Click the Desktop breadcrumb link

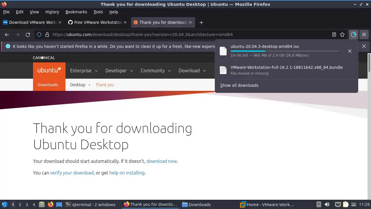tap(78, 85)
